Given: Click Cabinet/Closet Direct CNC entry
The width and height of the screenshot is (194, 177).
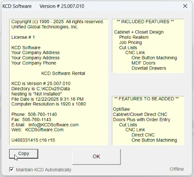Looking at the screenshot, I should click(140, 114).
